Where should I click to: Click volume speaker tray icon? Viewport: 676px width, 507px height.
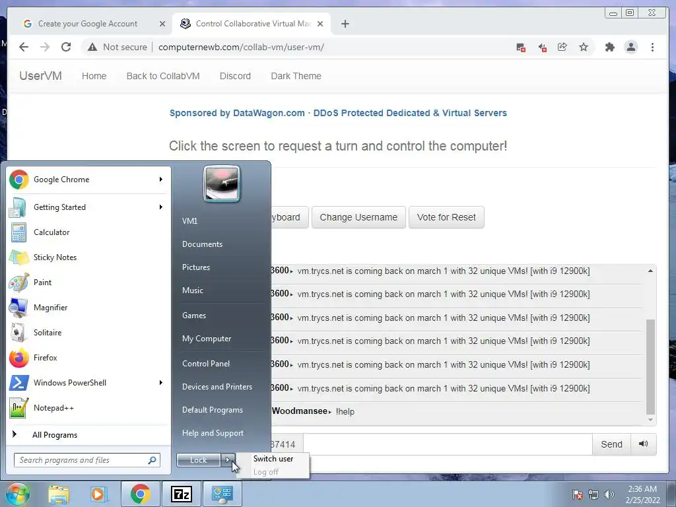609,494
